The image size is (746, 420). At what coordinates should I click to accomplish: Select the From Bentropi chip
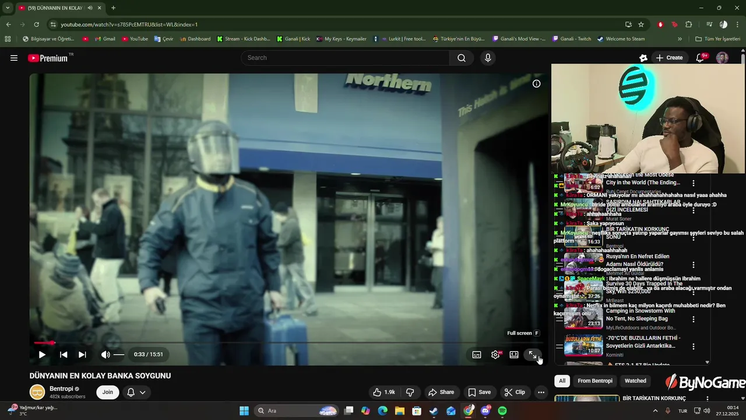tap(595, 381)
